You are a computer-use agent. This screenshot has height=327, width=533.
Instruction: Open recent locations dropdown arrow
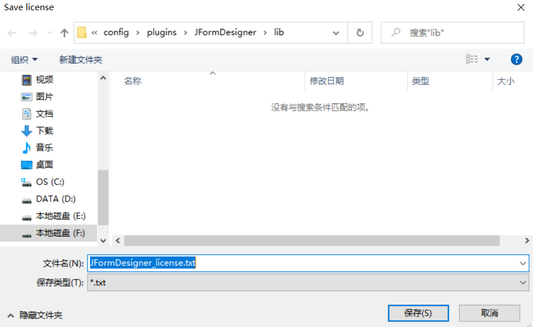coord(49,33)
